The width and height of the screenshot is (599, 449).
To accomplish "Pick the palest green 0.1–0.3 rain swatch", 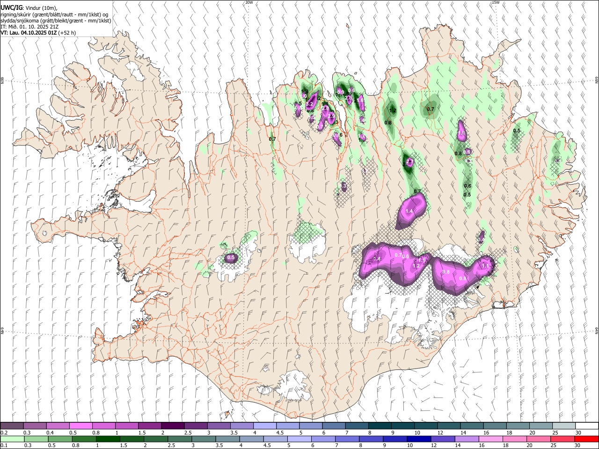I will (12, 439).
